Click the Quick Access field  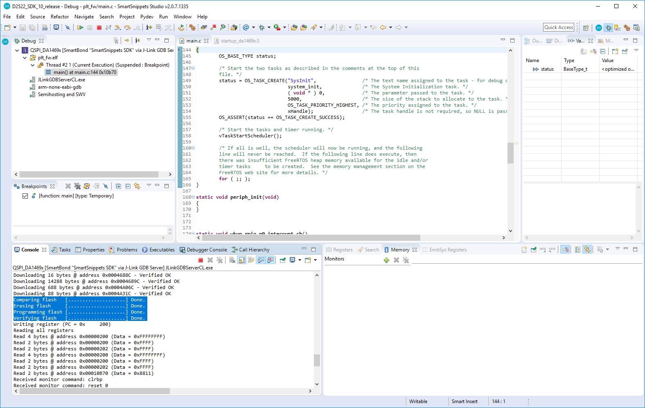[558, 27]
